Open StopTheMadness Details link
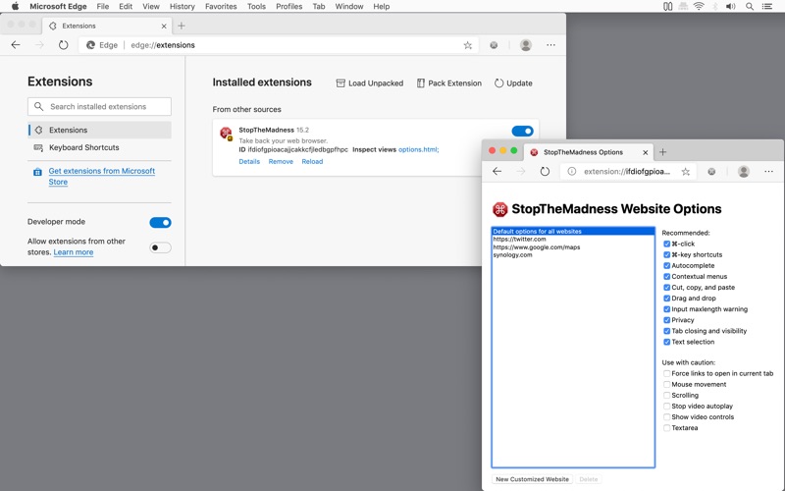The image size is (785, 491). (x=249, y=161)
